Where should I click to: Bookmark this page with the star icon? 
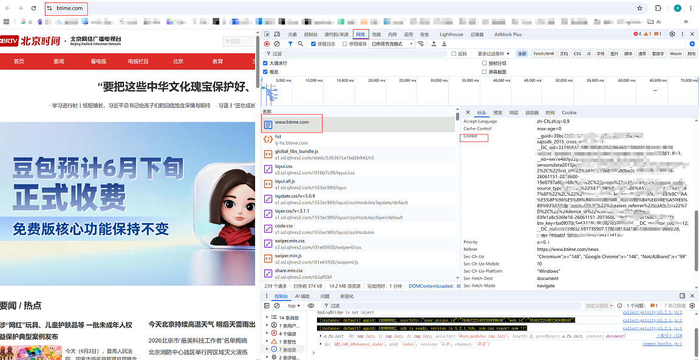point(639,8)
